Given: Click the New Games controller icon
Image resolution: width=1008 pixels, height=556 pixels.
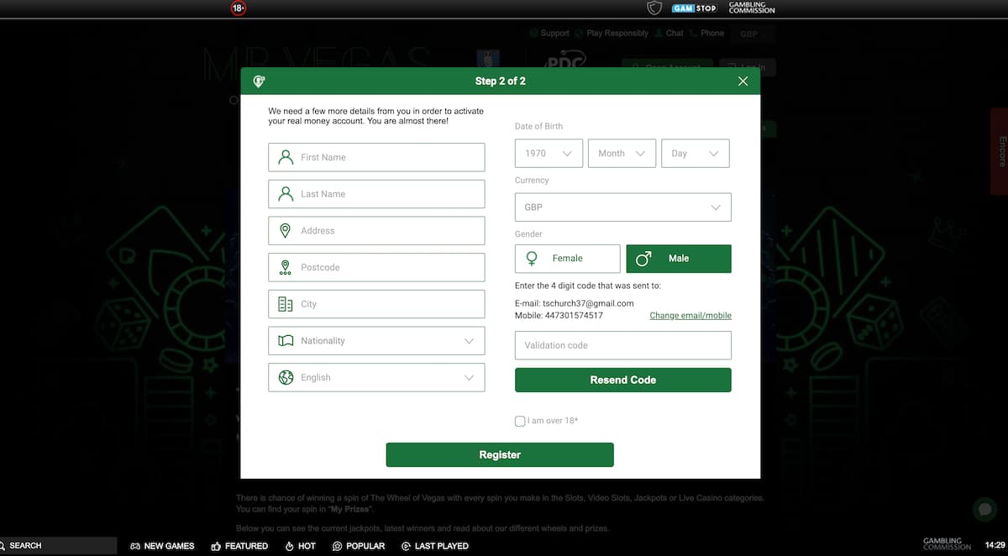Looking at the screenshot, I should click(x=135, y=546).
